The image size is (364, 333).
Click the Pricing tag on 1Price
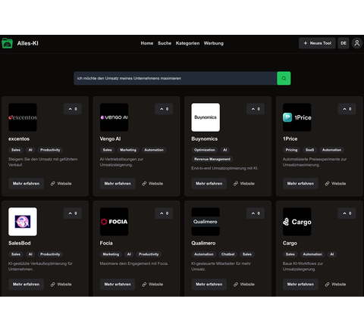[291, 150]
